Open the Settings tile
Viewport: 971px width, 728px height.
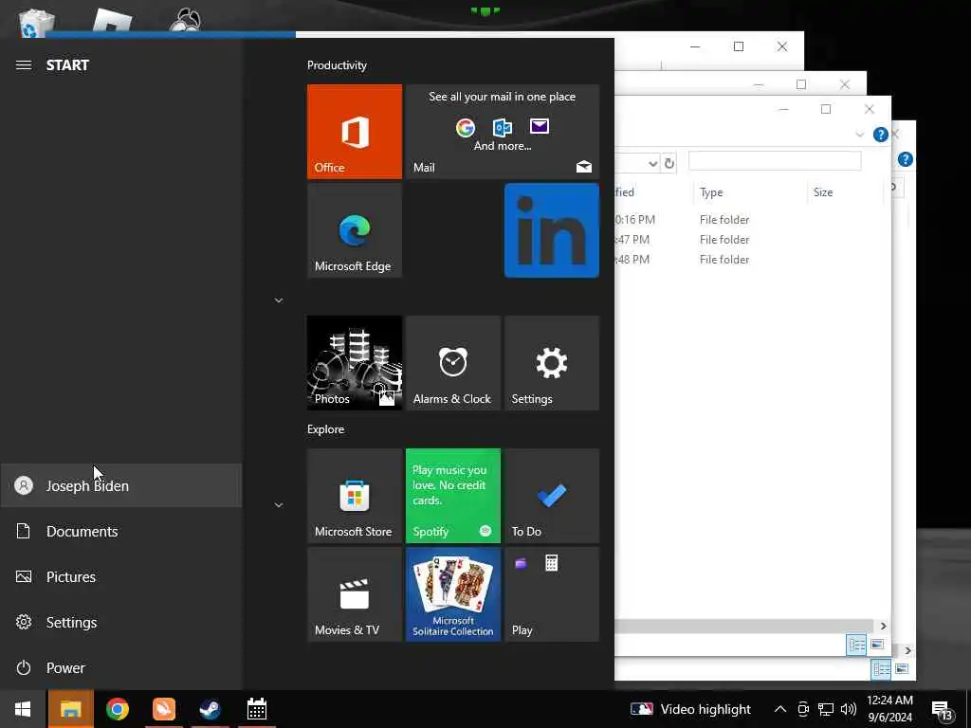pyautogui.click(x=552, y=363)
